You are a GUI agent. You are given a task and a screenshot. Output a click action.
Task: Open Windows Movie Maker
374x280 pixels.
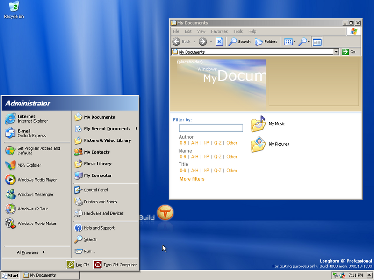click(x=37, y=224)
